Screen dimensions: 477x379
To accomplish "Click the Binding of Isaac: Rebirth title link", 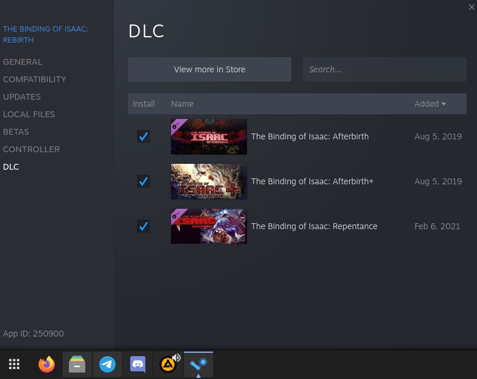I will click(46, 34).
